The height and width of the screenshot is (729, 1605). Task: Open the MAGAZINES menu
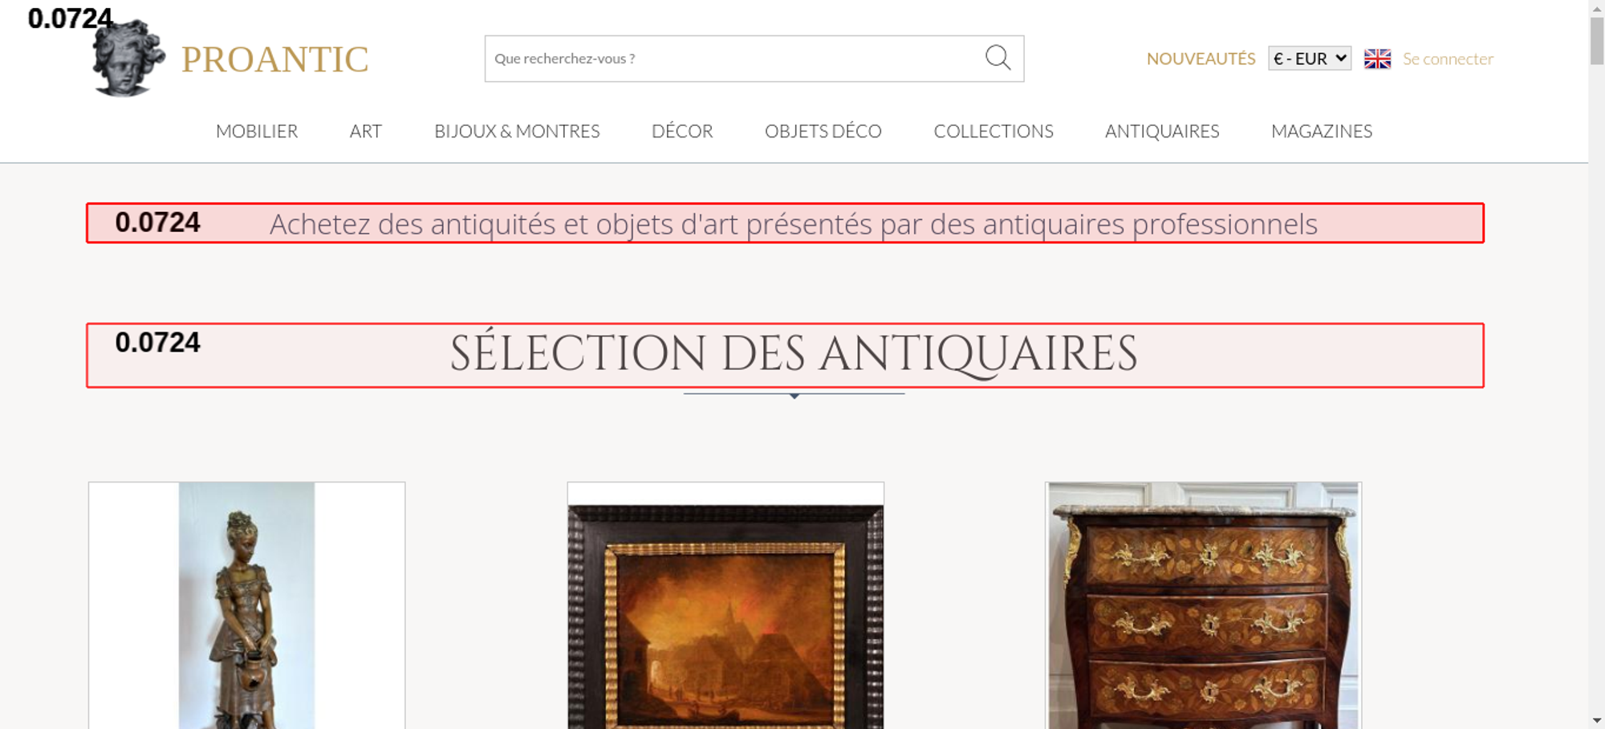coord(1322,131)
